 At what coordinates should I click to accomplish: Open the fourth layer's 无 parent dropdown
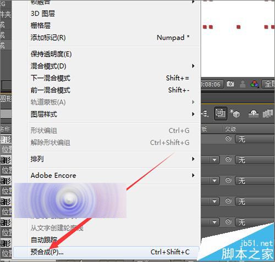click(255, 202)
